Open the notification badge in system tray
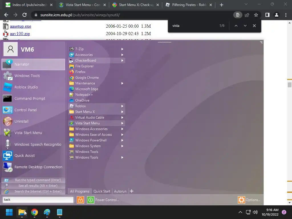This screenshot has height=219, width=292. click(x=284, y=212)
